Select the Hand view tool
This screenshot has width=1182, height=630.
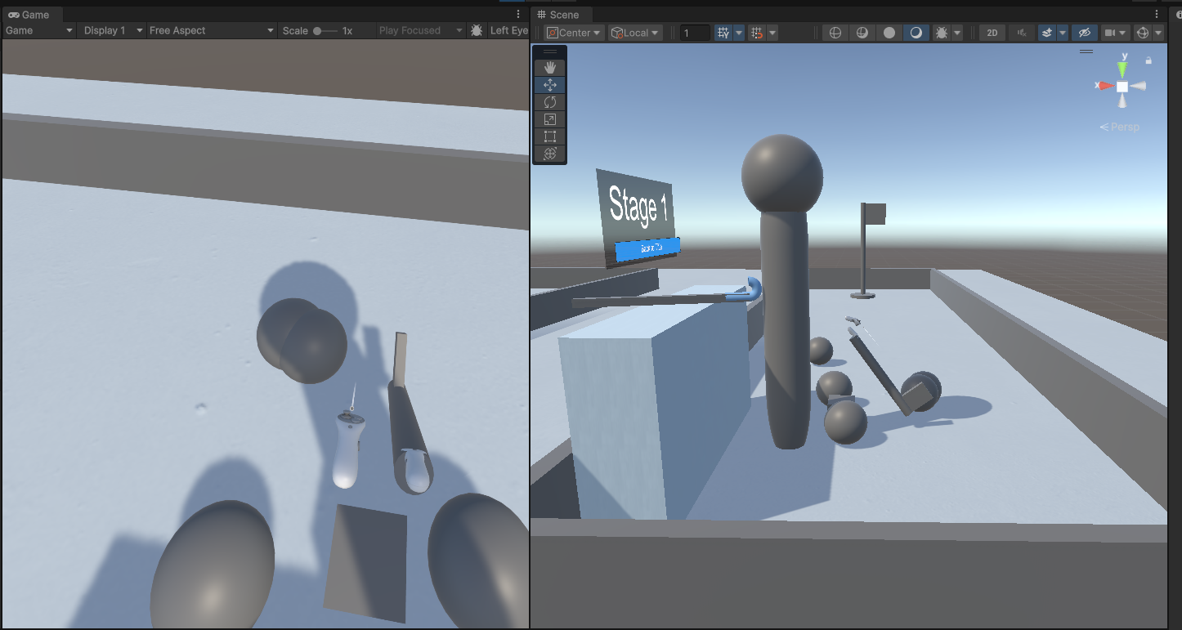[x=549, y=67]
